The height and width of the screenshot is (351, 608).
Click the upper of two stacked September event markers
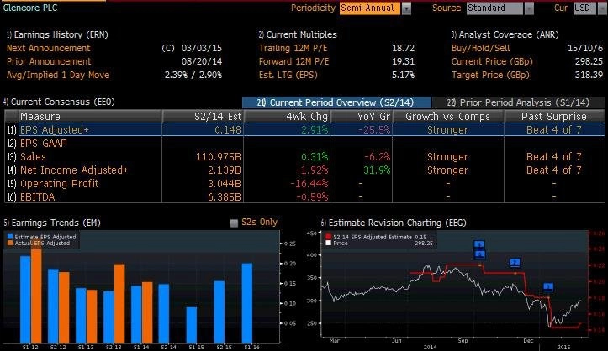point(479,244)
